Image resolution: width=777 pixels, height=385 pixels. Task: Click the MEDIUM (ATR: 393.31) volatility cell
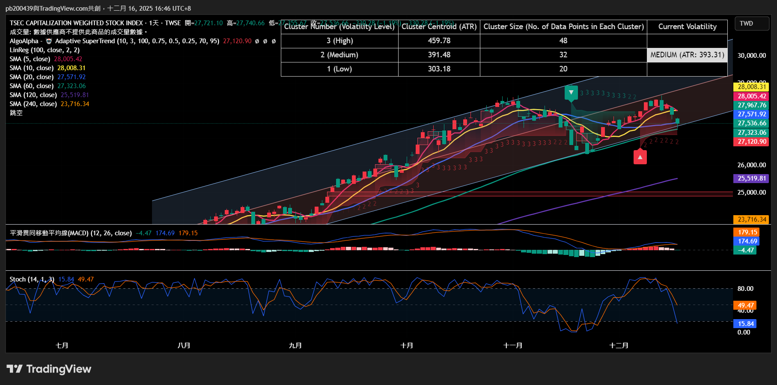tap(688, 55)
